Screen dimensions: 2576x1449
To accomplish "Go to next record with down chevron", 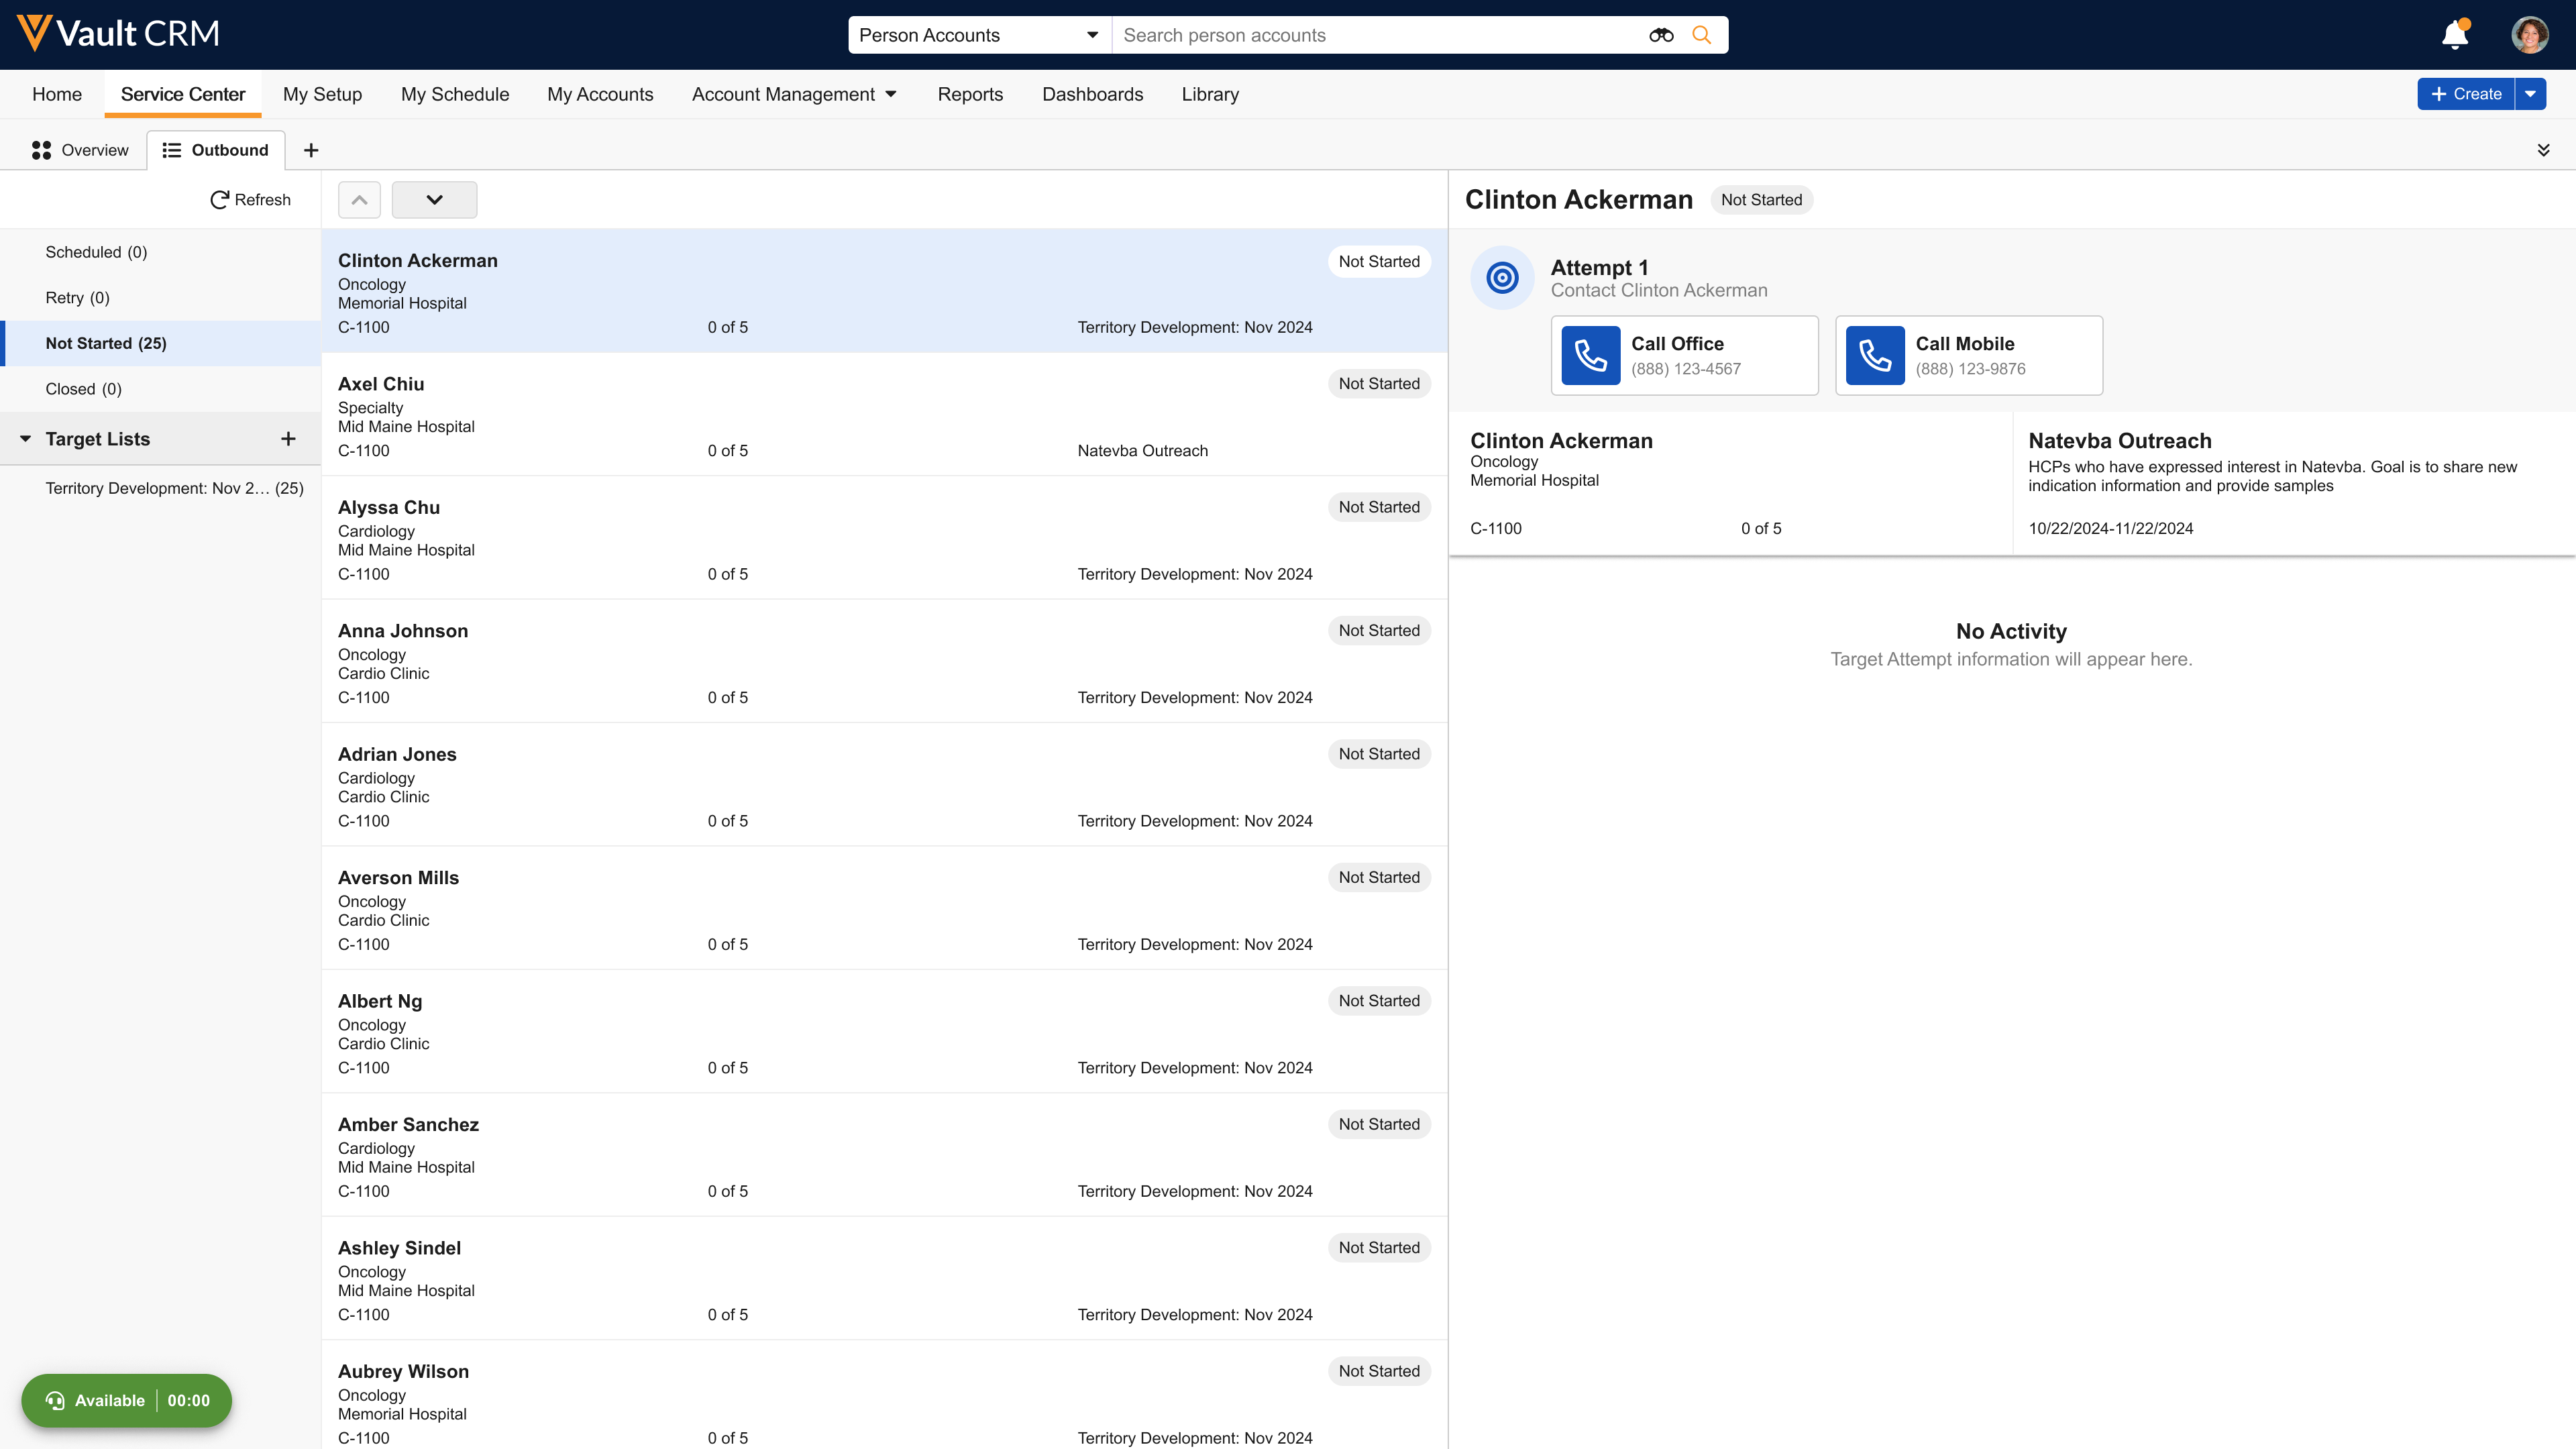I will click(434, 200).
